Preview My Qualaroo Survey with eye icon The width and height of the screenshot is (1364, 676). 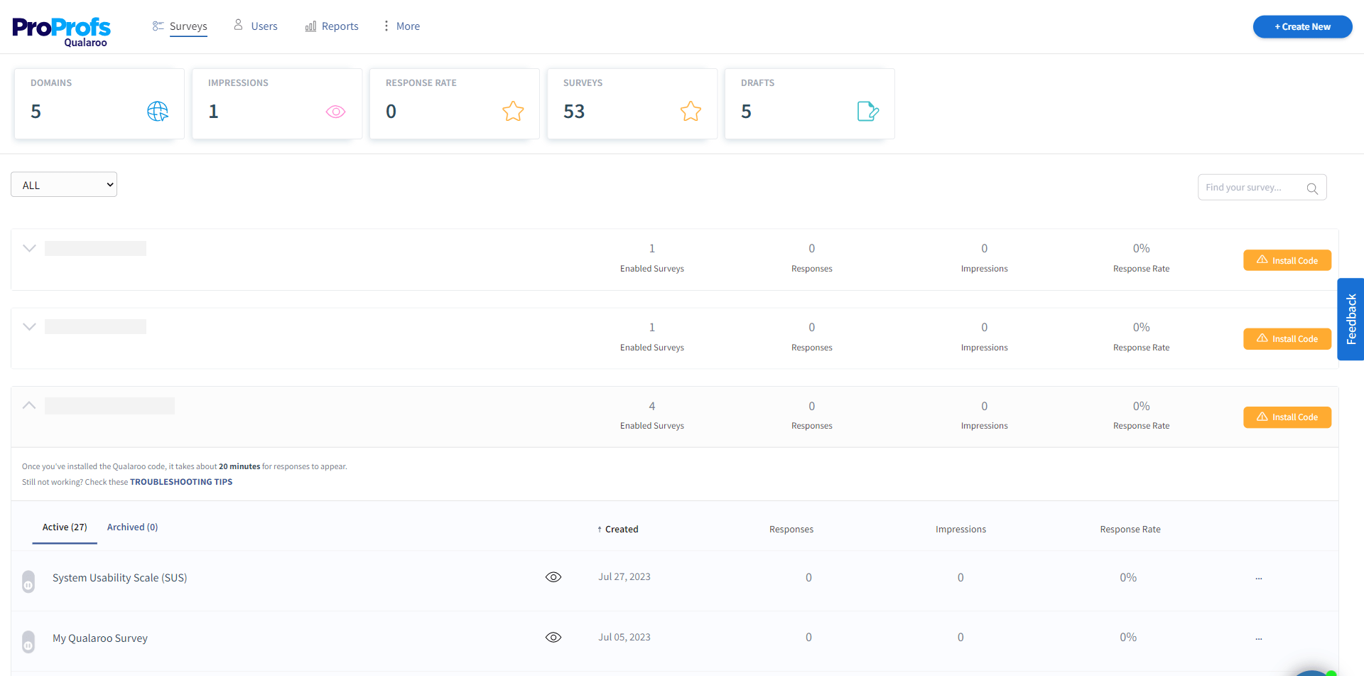click(553, 638)
